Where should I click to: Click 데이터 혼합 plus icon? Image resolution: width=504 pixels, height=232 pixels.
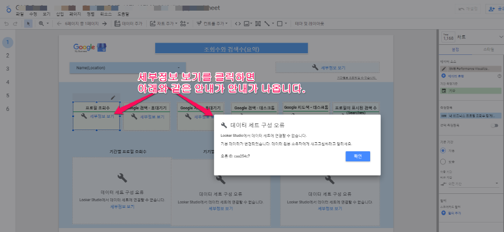(444, 76)
